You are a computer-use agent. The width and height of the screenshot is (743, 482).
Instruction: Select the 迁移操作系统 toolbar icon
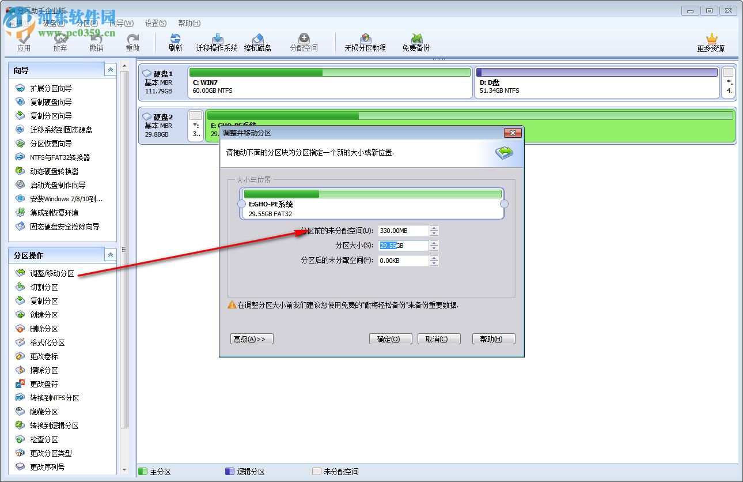coord(216,42)
